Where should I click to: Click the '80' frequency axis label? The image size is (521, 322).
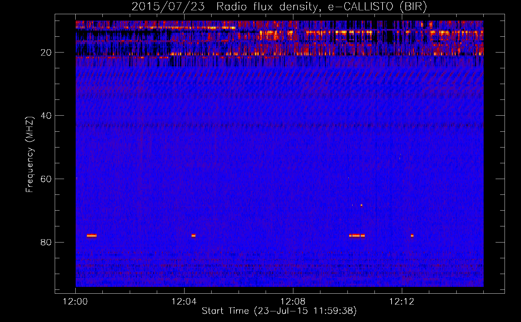pos(46,242)
